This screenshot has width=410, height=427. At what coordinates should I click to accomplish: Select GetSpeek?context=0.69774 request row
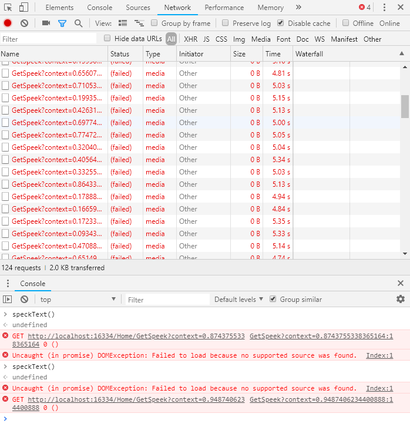tap(200, 123)
